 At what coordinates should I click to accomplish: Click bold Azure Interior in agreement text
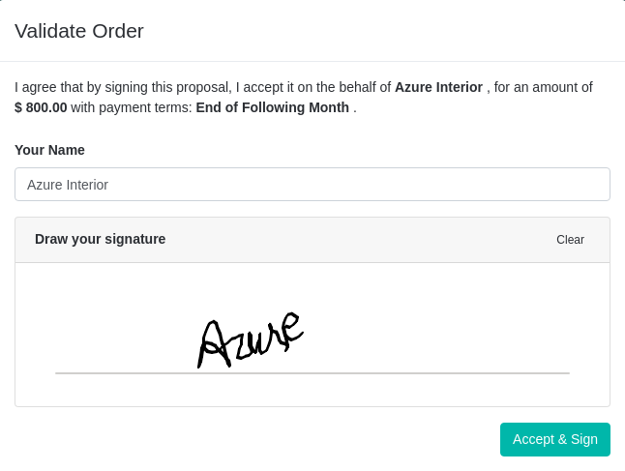[x=438, y=87]
